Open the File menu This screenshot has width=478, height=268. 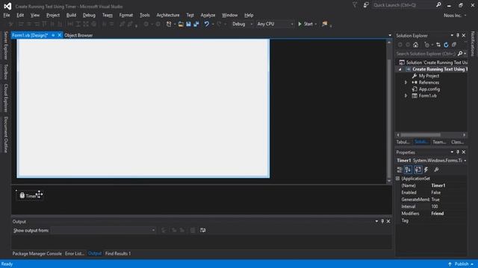pos(7,15)
